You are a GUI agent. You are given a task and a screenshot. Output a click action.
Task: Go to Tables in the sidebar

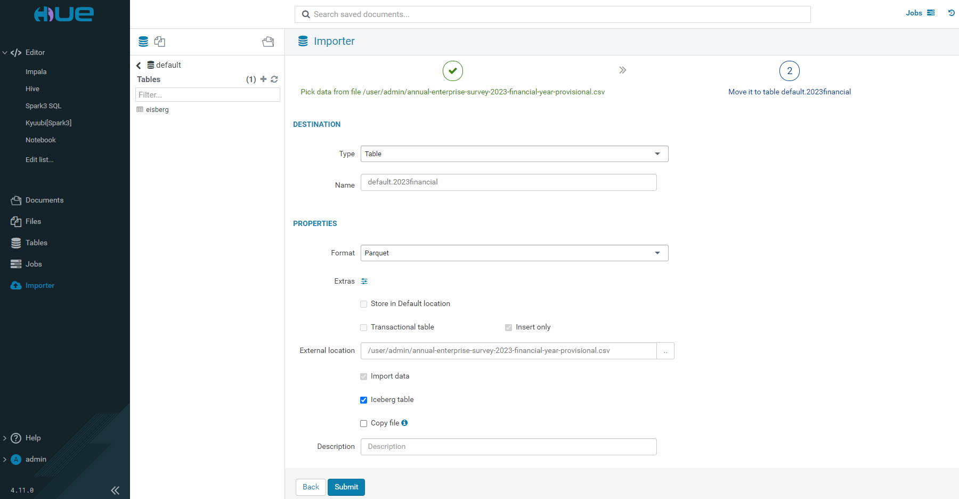pyautogui.click(x=36, y=243)
